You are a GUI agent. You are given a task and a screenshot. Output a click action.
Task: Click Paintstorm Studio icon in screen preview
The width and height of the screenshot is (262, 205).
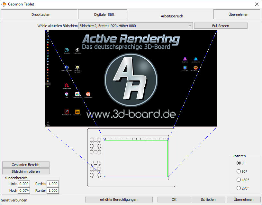[x=88, y=94]
